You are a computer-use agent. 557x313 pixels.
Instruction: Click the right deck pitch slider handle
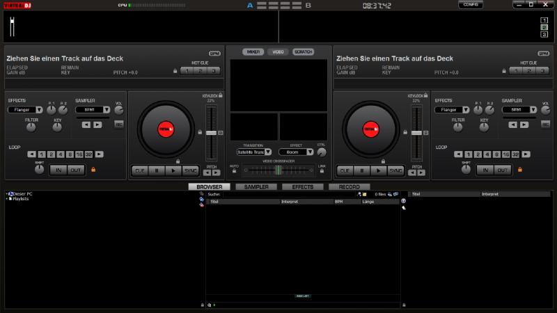click(x=416, y=133)
